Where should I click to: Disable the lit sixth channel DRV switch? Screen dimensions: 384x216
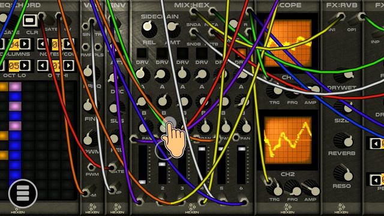(x=241, y=53)
